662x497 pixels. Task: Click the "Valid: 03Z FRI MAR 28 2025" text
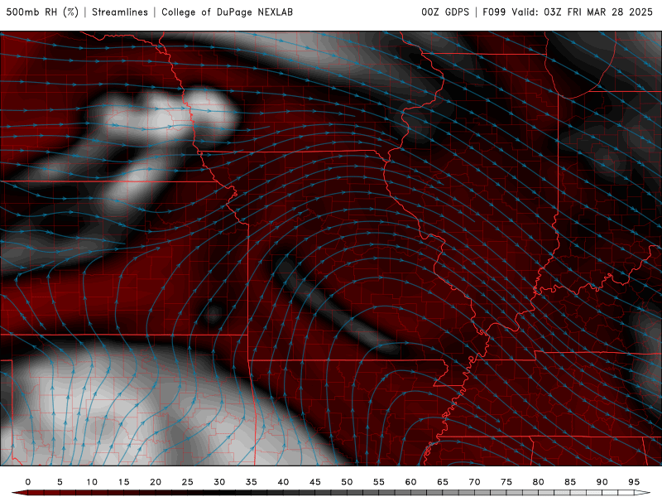tap(583, 12)
